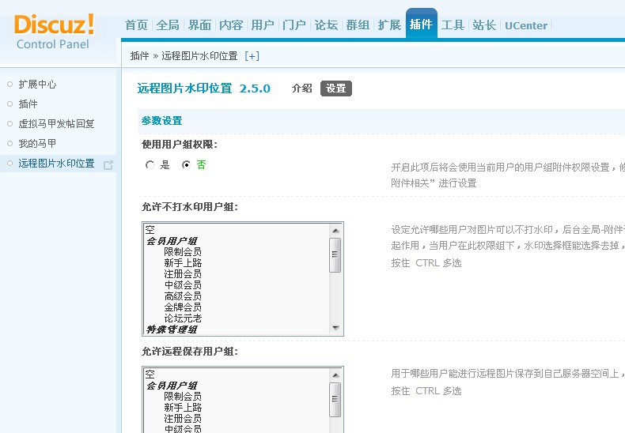Open the 群组 menu
The width and height of the screenshot is (625, 433).
(x=358, y=25)
